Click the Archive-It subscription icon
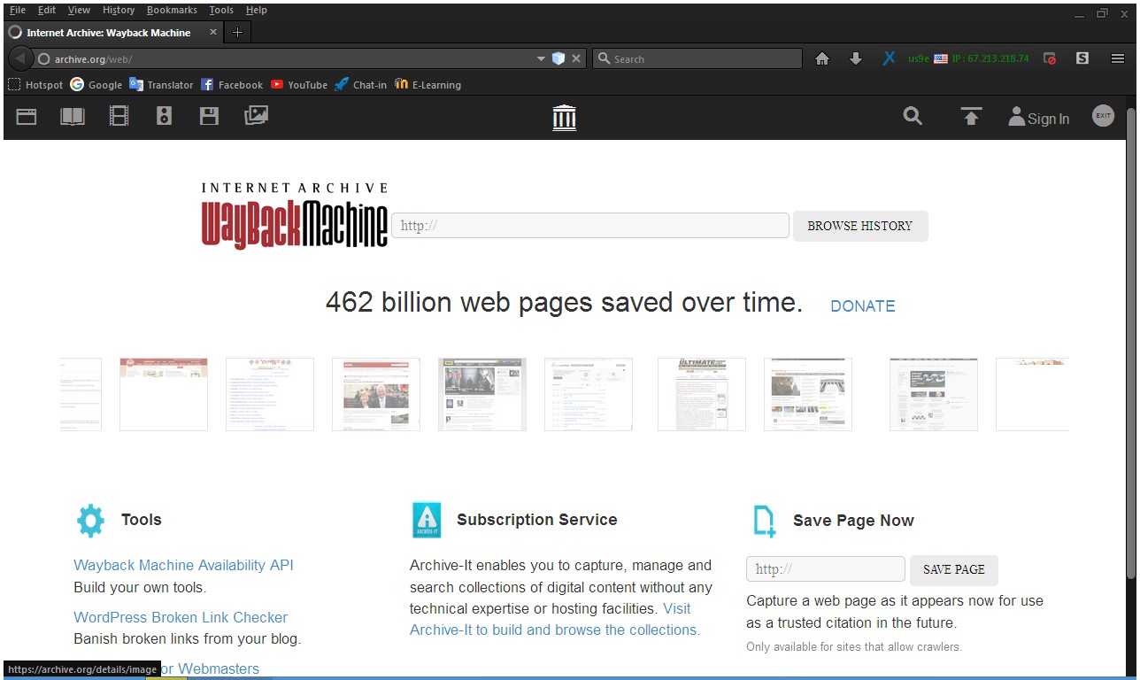The width and height of the screenshot is (1140, 680). click(x=427, y=520)
